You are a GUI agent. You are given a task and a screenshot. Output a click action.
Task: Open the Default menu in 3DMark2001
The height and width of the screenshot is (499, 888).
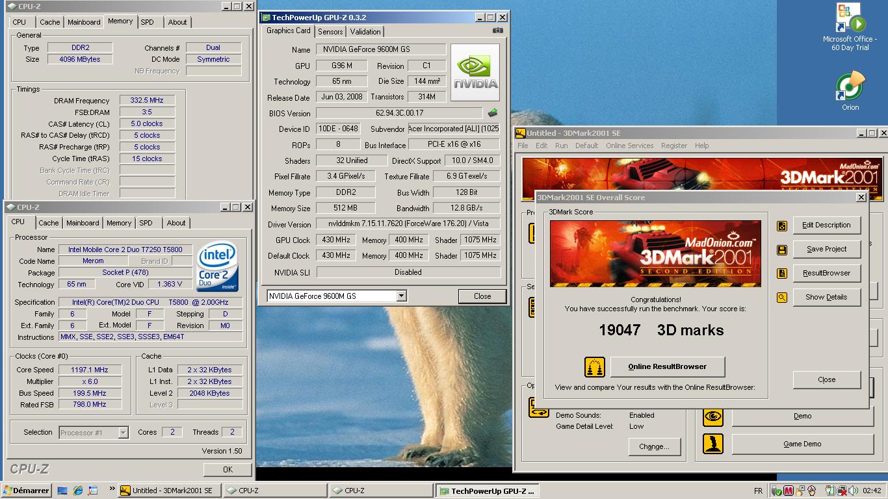click(586, 146)
